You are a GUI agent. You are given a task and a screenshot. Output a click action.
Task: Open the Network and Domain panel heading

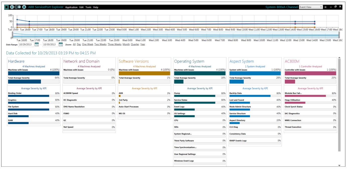81,61
